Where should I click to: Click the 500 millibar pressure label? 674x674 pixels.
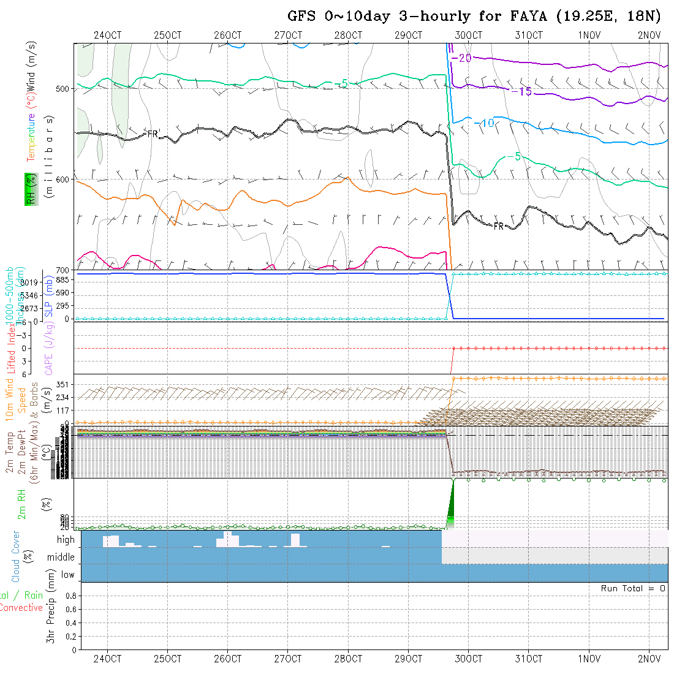(x=62, y=89)
